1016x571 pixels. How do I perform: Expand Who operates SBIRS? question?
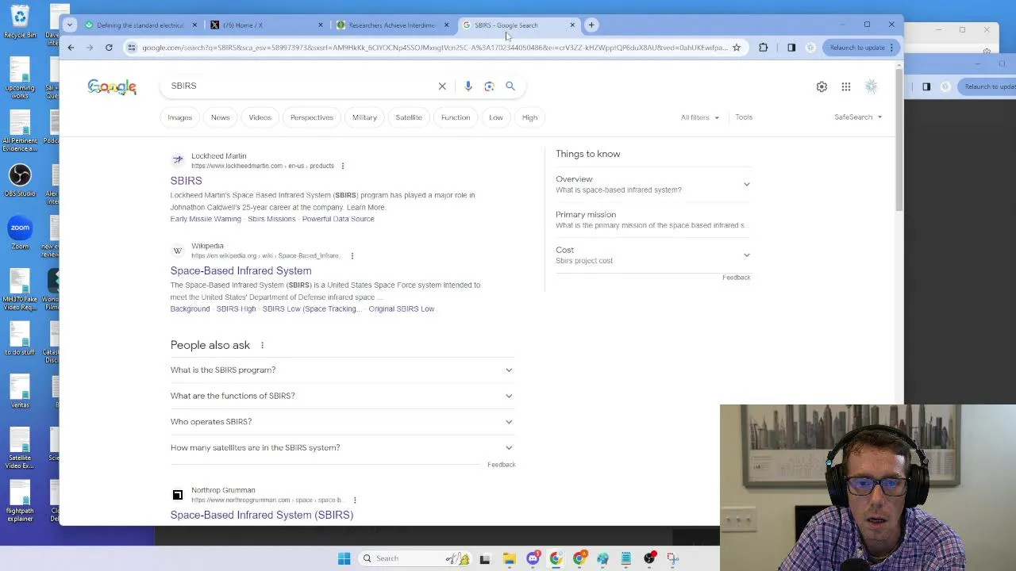point(342,422)
